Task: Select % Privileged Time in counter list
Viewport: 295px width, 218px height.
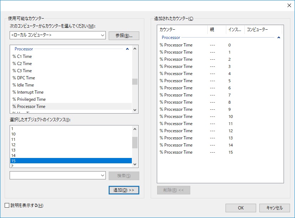Action: coord(29,99)
